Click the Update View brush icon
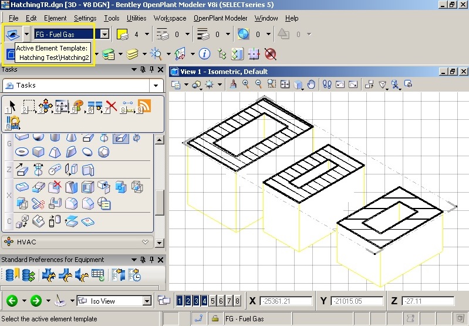The width and height of the screenshot is (469, 326). point(233,84)
